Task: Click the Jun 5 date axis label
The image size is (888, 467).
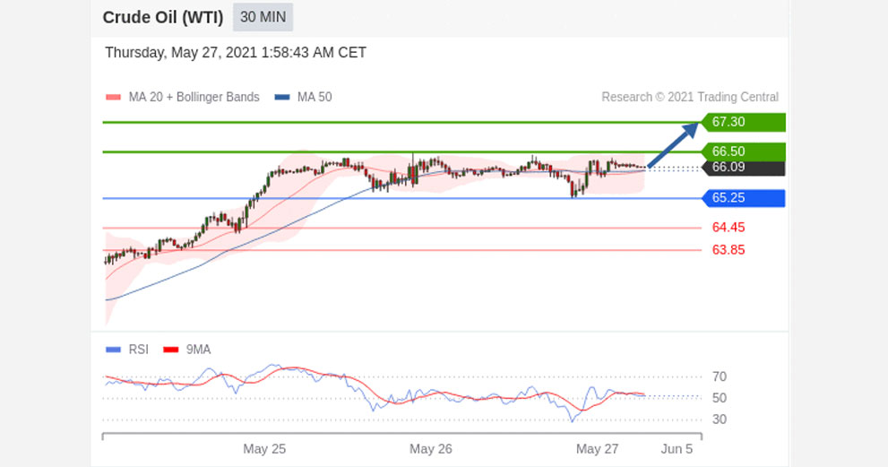Action: tap(677, 449)
